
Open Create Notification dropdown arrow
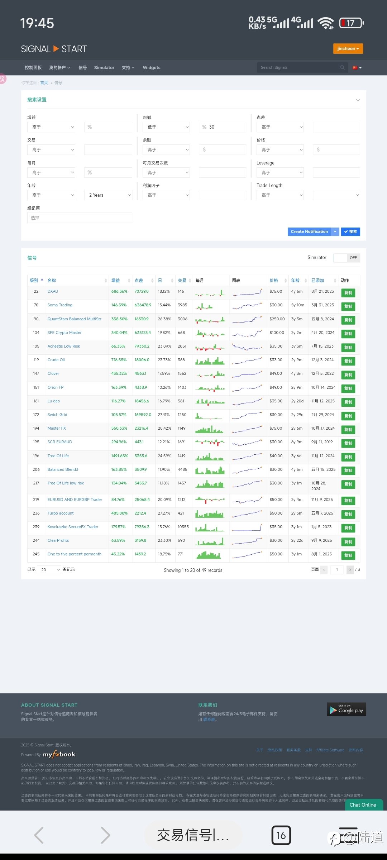(335, 232)
